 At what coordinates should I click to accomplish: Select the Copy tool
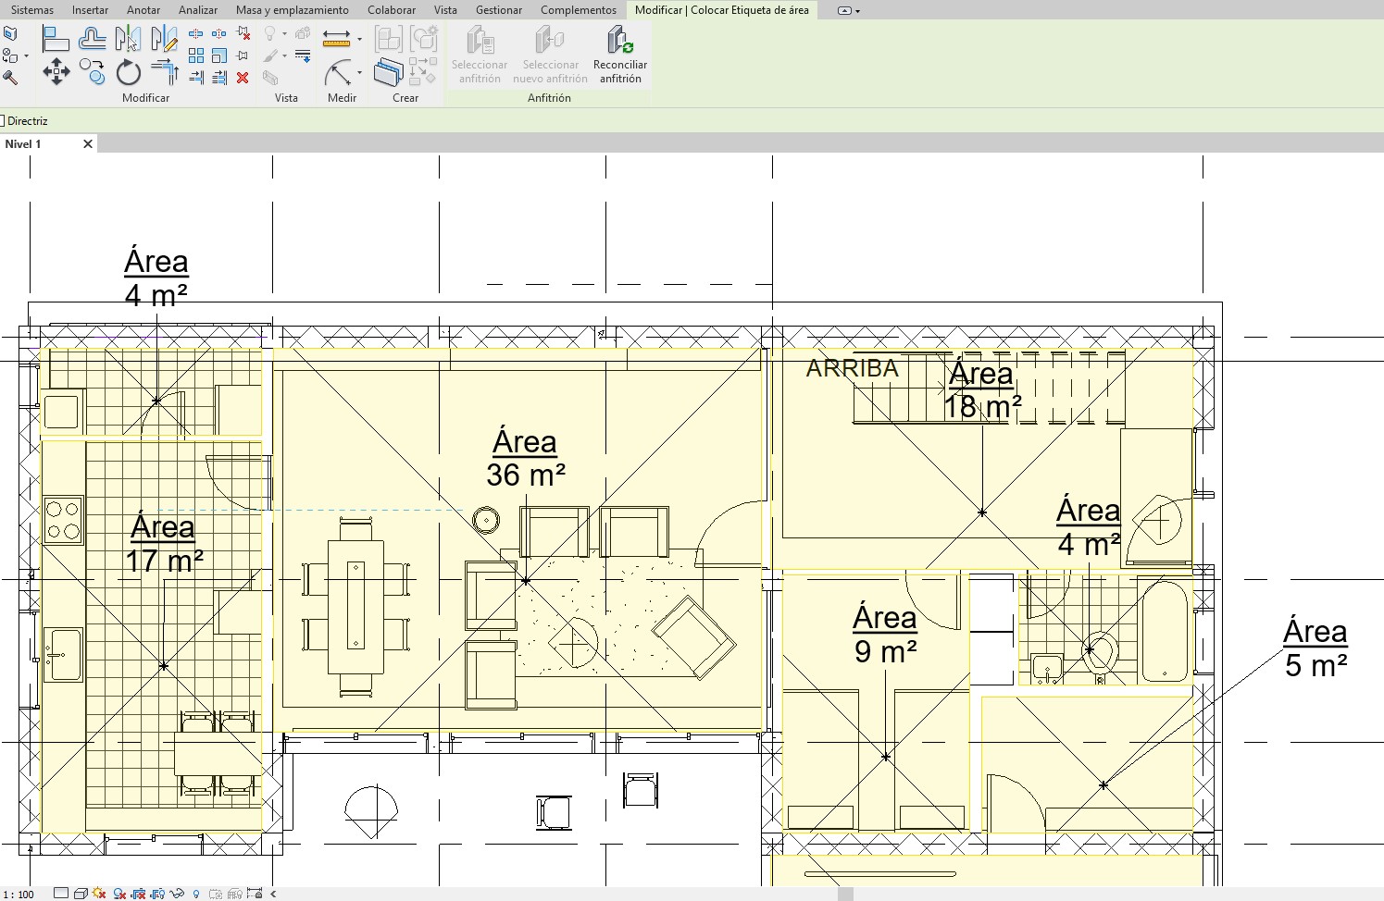tap(92, 71)
